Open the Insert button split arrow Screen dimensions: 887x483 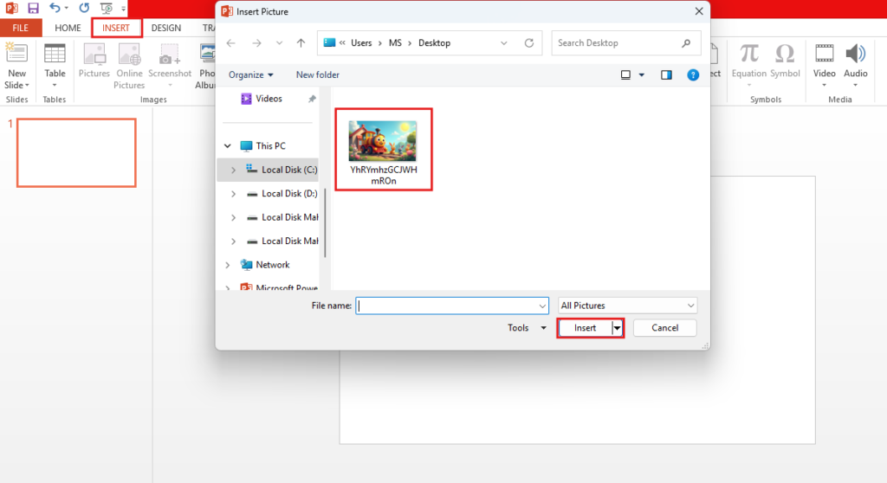(x=617, y=328)
